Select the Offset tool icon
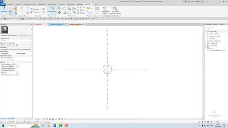This screenshot has height=128, width=228. click(64, 9)
